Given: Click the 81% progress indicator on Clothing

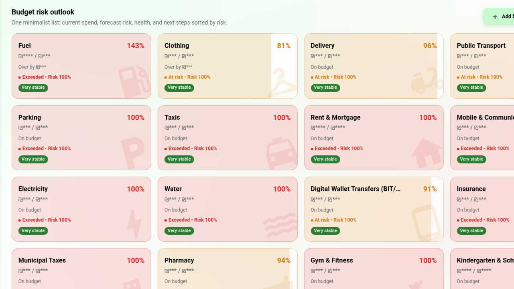Looking at the screenshot, I should tap(284, 46).
